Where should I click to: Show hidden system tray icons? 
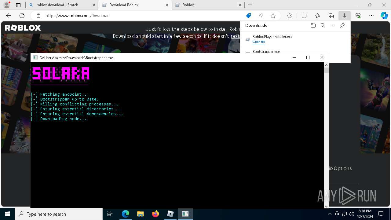coord(329,214)
